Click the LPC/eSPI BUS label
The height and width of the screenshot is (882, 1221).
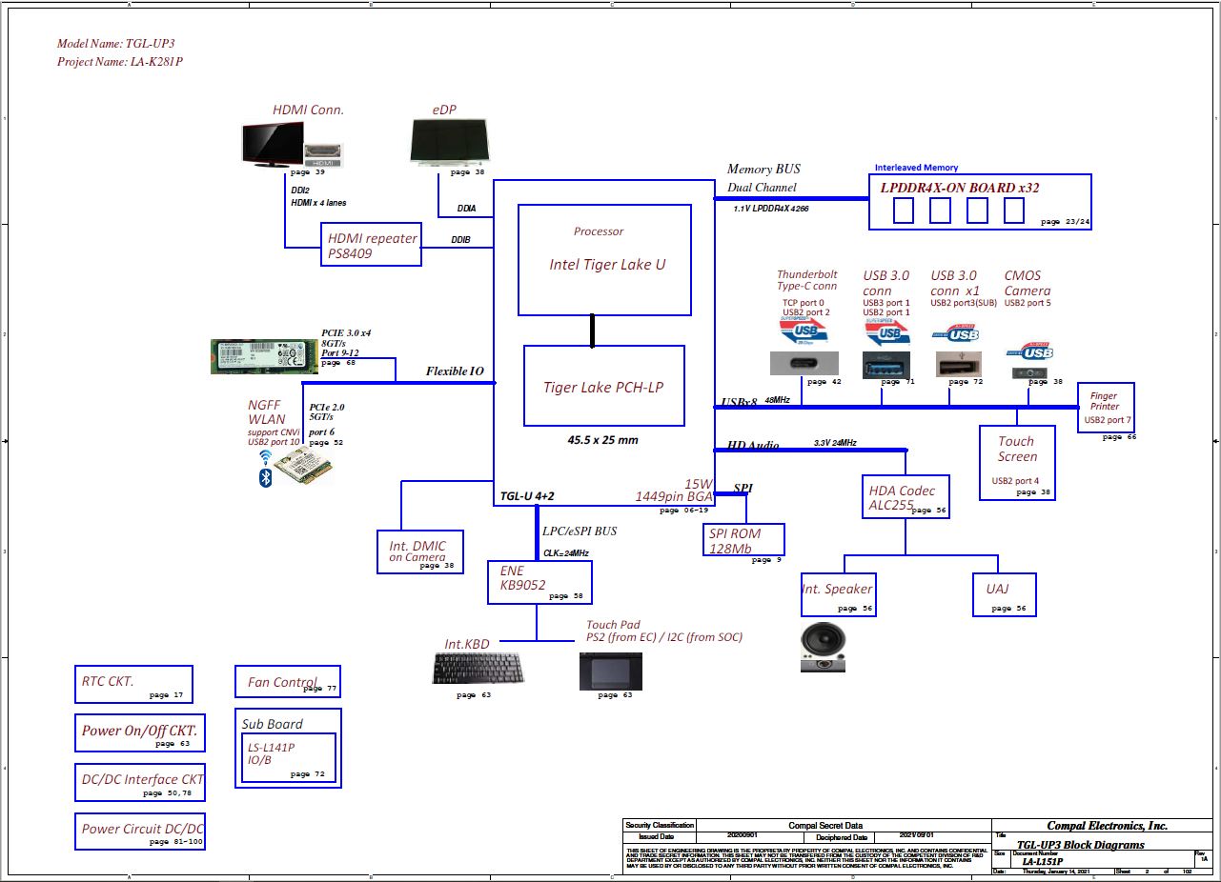tap(580, 531)
